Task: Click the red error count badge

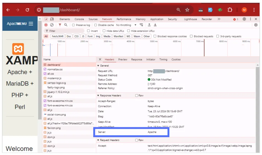Action: coord(236,19)
